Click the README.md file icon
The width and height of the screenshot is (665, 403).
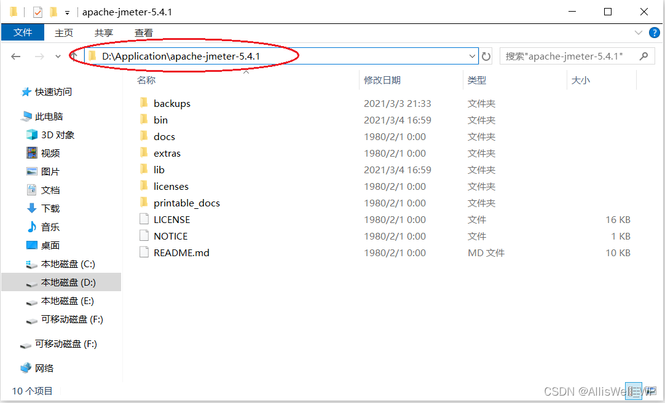coord(144,252)
